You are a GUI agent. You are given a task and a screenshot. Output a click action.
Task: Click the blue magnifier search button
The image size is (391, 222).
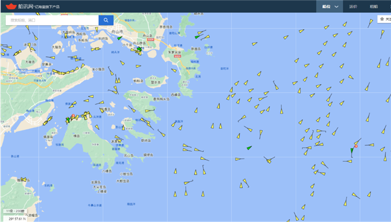(106, 20)
